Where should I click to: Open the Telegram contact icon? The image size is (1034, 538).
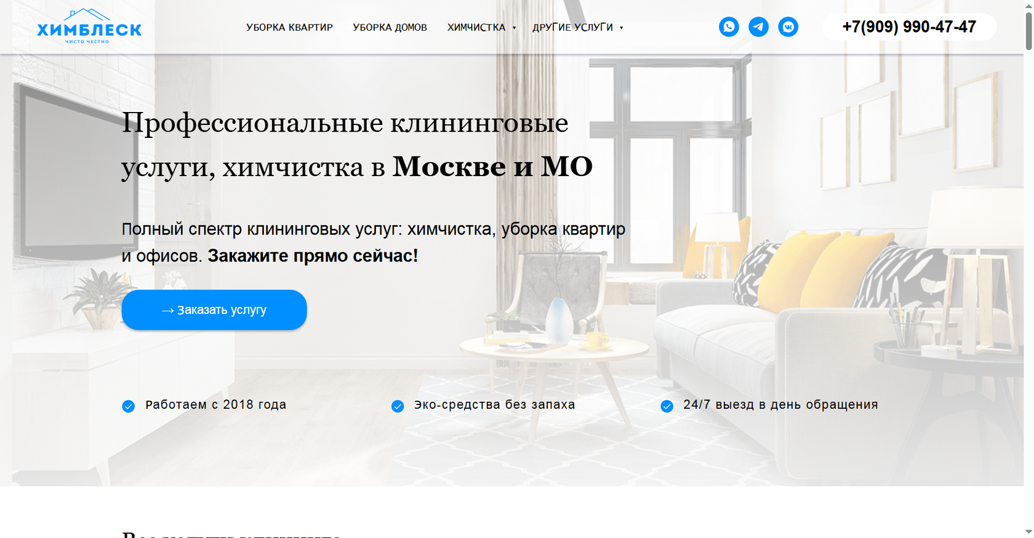pyautogui.click(x=758, y=27)
